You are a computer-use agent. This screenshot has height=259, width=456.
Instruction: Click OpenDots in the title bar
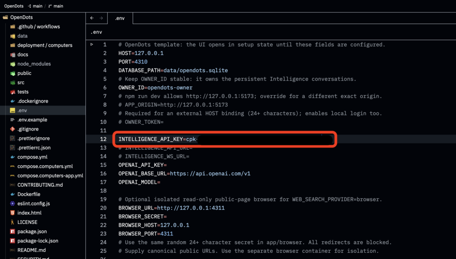(14, 6)
